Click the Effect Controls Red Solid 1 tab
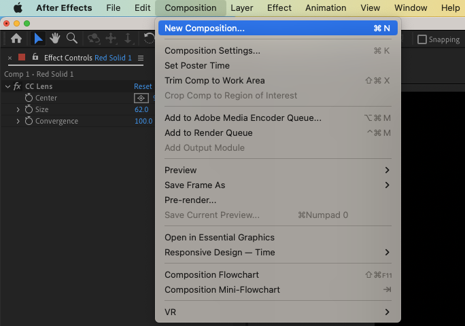 88,58
